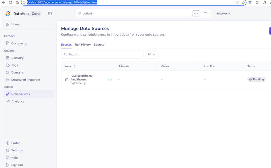
Task: Open the Discover link
Action: [x=223, y=14]
